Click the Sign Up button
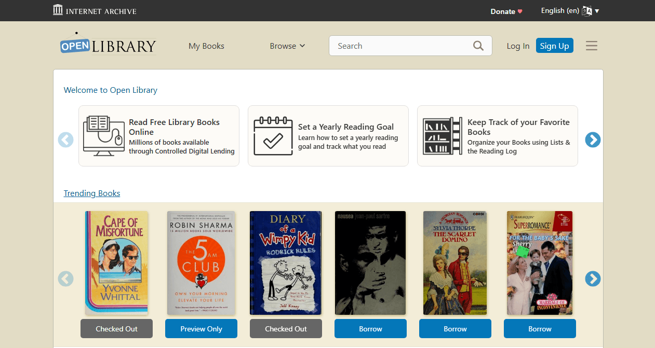This screenshot has height=348, width=655. coord(554,46)
